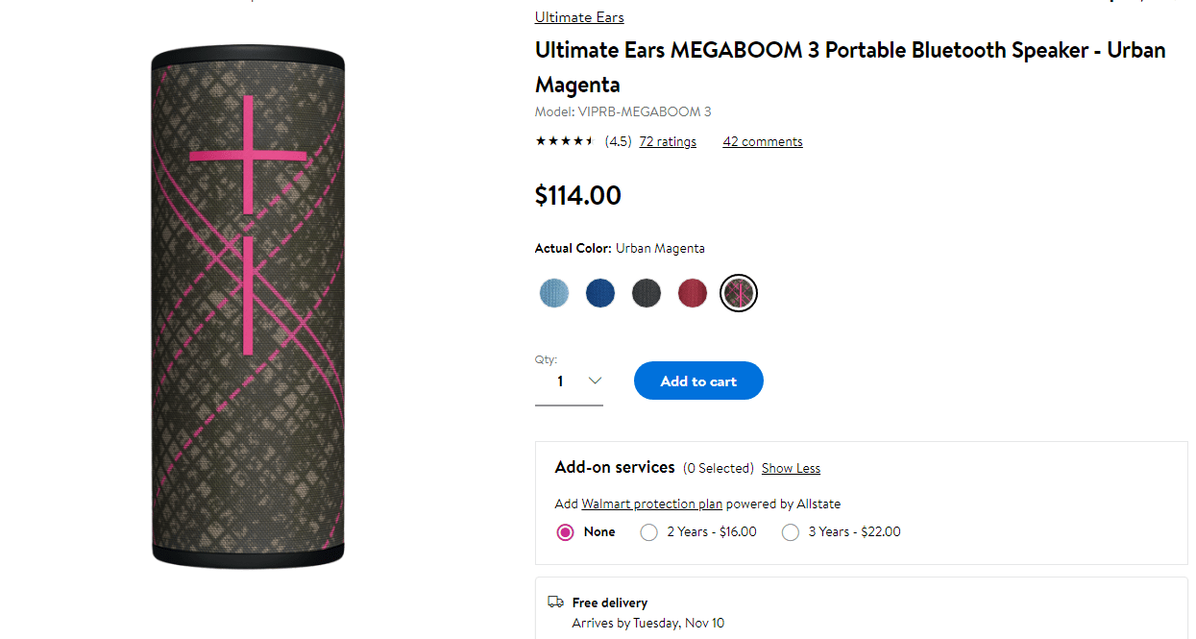Click the Urban Magenta pattern swatch
This screenshot has height=639, width=1196.
point(739,293)
